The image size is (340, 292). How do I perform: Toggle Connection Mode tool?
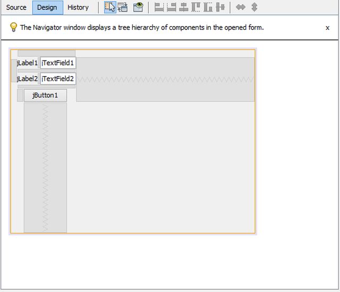point(123,7)
